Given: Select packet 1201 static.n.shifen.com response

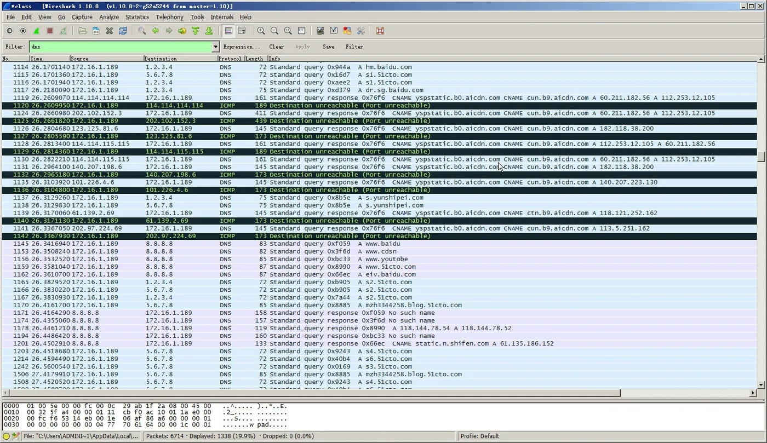Looking at the screenshot, I should [x=379, y=343].
